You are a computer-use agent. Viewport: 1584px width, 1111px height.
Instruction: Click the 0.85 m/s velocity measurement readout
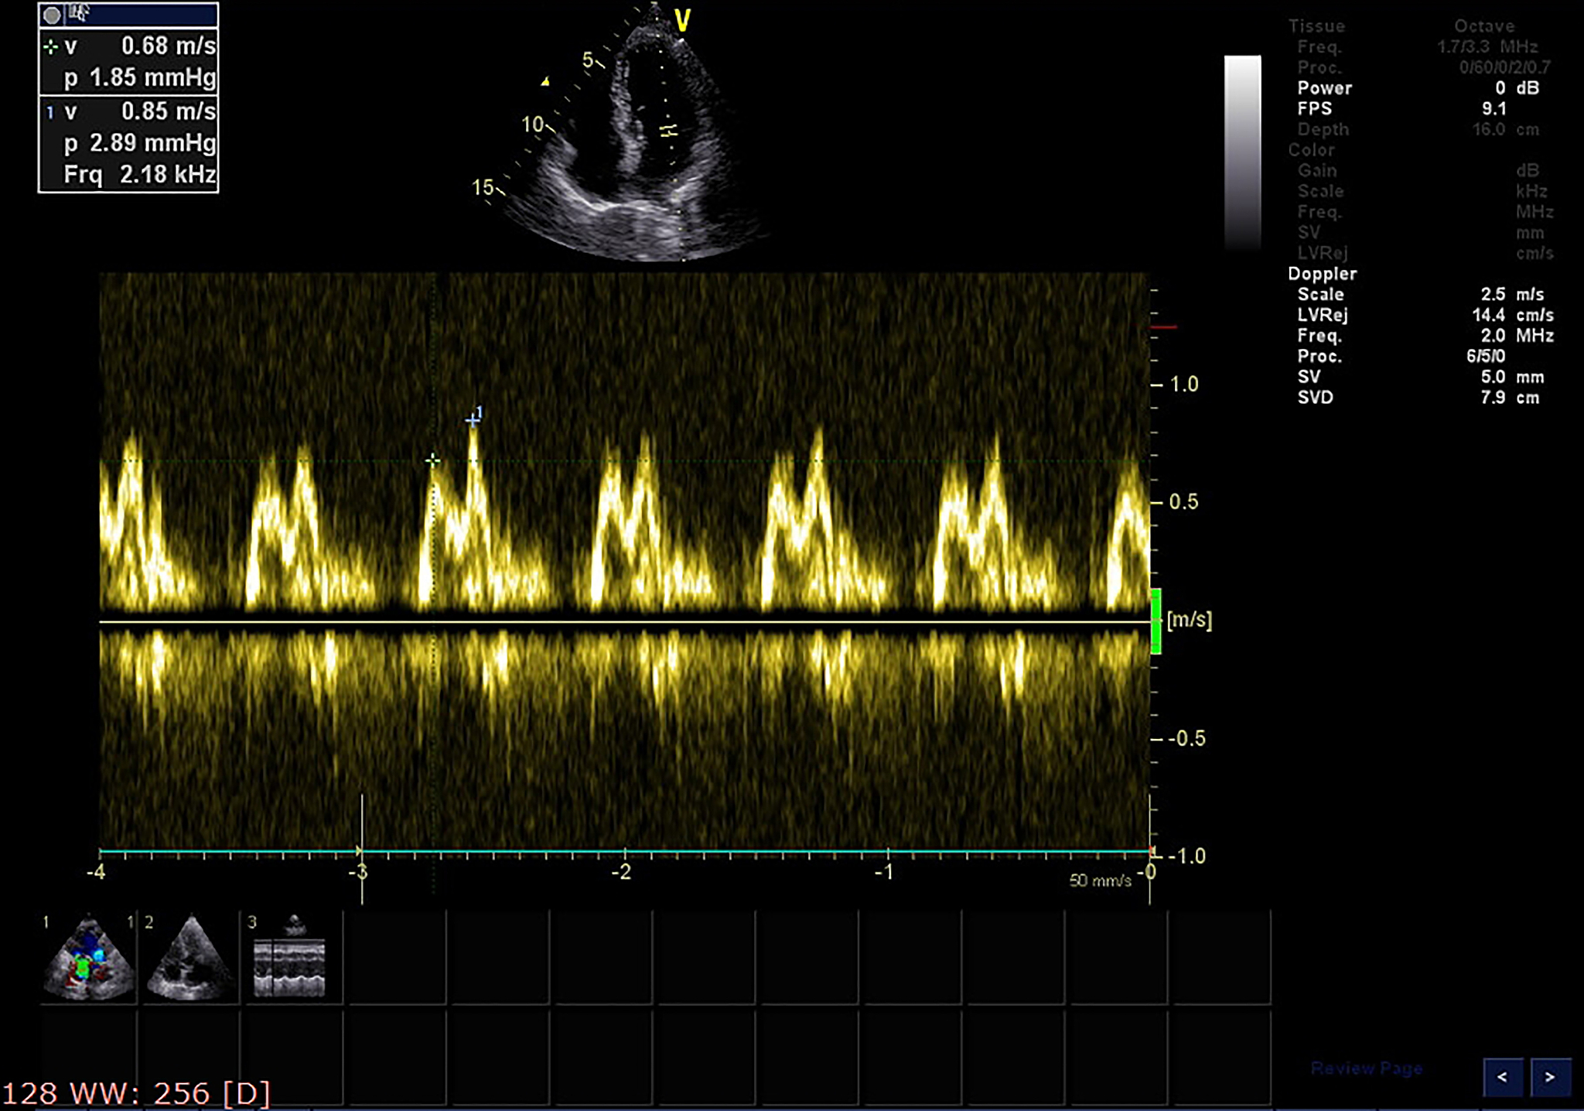[x=169, y=111]
